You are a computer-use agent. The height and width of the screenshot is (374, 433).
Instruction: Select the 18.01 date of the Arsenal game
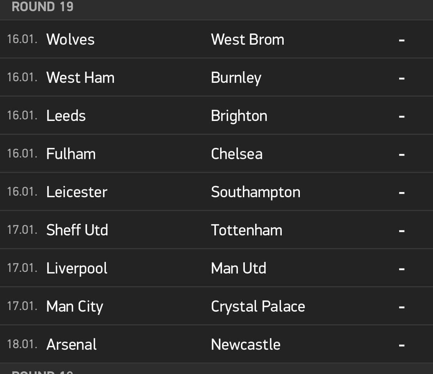(x=22, y=344)
